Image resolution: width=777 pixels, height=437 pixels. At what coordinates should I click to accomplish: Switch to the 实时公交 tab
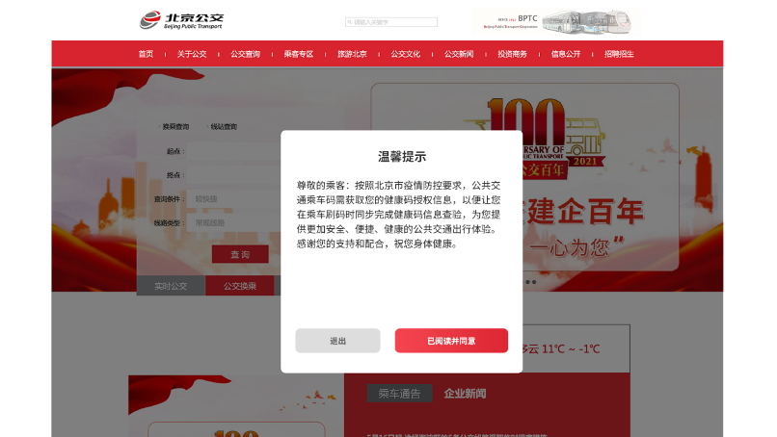point(171,286)
